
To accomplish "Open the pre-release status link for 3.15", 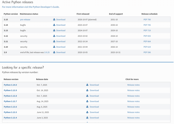I will [25, 20].
